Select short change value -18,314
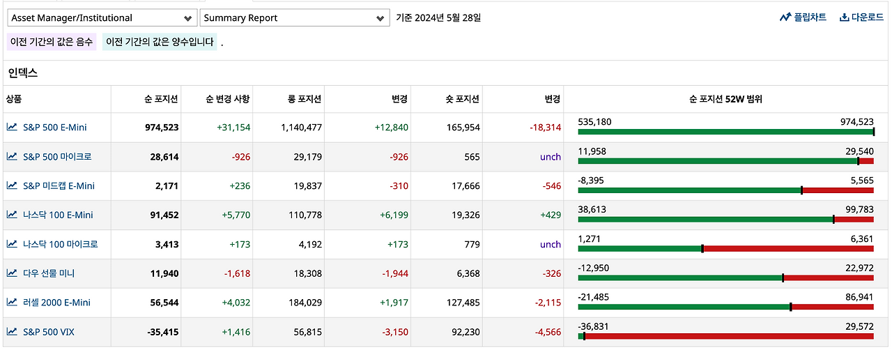 click(546, 128)
